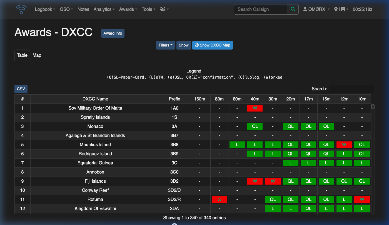Open the Awards navigation menu
The width and height of the screenshot is (389, 225).
128,9
